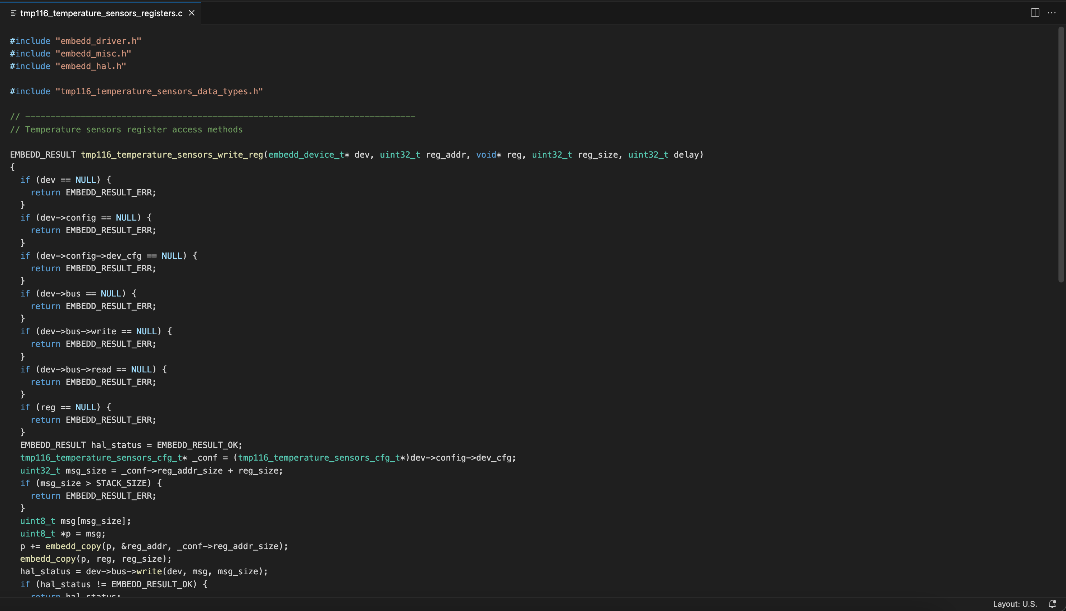Click the "embedd_misc.h" include string
The image size is (1066, 611).
(x=93, y=53)
